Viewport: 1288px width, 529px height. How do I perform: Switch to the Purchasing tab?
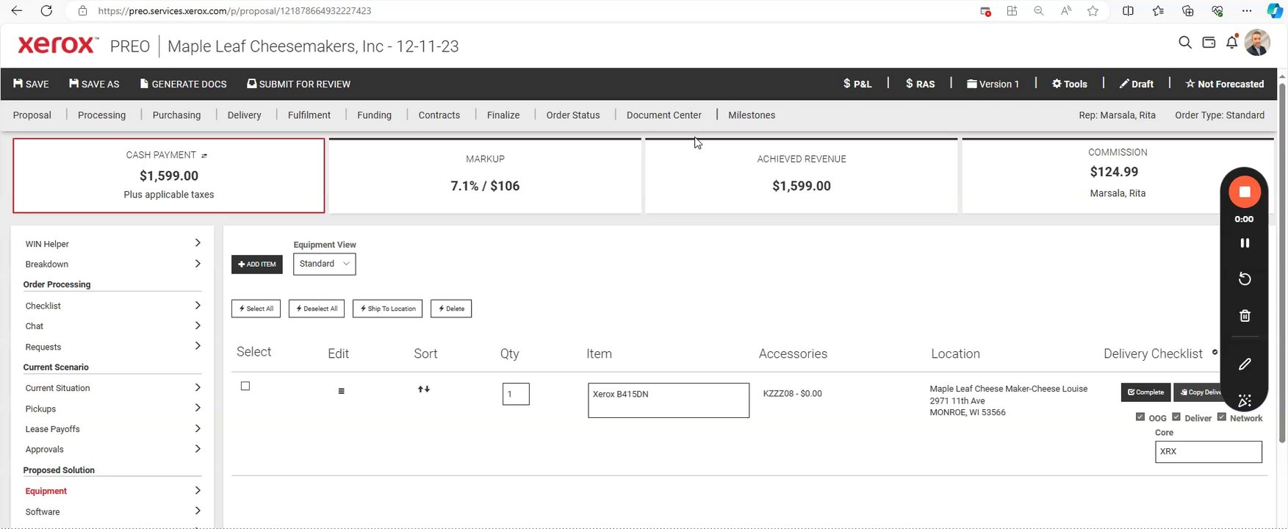pos(176,115)
